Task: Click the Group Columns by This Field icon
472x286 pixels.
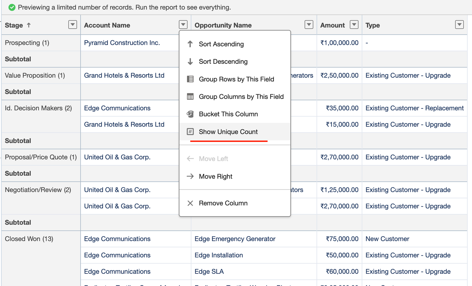Action: click(190, 97)
